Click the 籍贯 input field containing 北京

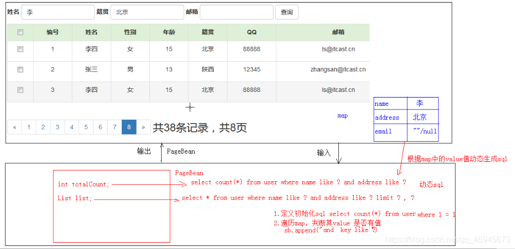(147, 12)
